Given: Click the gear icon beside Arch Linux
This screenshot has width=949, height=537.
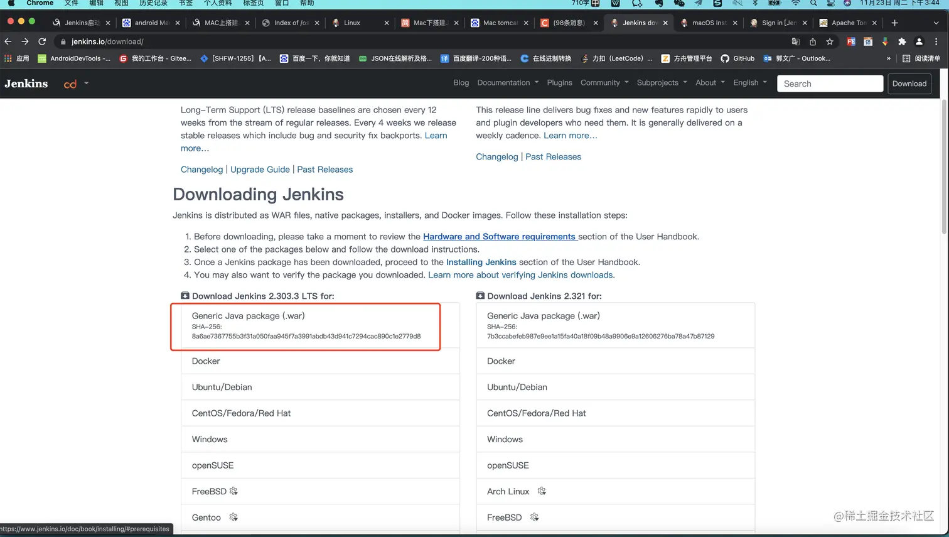Looking at the screenshot, I should 542,491.
